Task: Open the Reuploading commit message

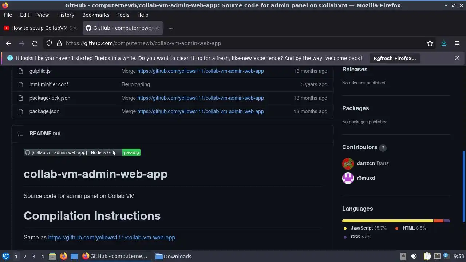Action: click(136, 84)
